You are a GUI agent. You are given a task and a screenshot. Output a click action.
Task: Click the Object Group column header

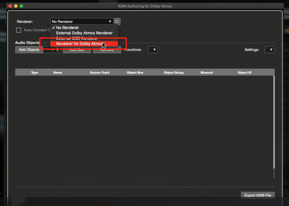coord(174,73)
